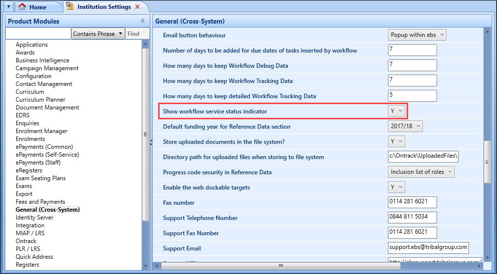Open Default funding year dropdown
This screenshot has width=497, height=274.
(x=405, y=126)
